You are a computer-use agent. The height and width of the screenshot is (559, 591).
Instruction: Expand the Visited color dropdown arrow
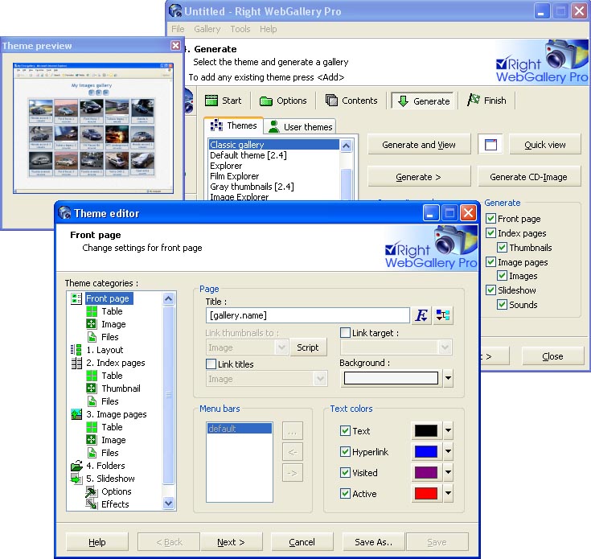[x=448, y=473]
